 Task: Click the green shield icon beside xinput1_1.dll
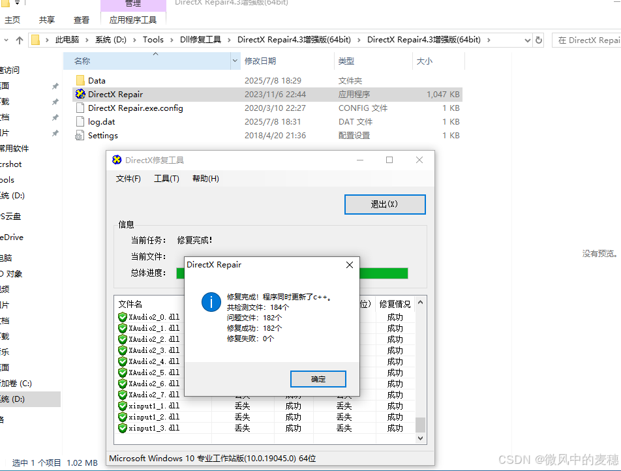[x=123, y=406]
